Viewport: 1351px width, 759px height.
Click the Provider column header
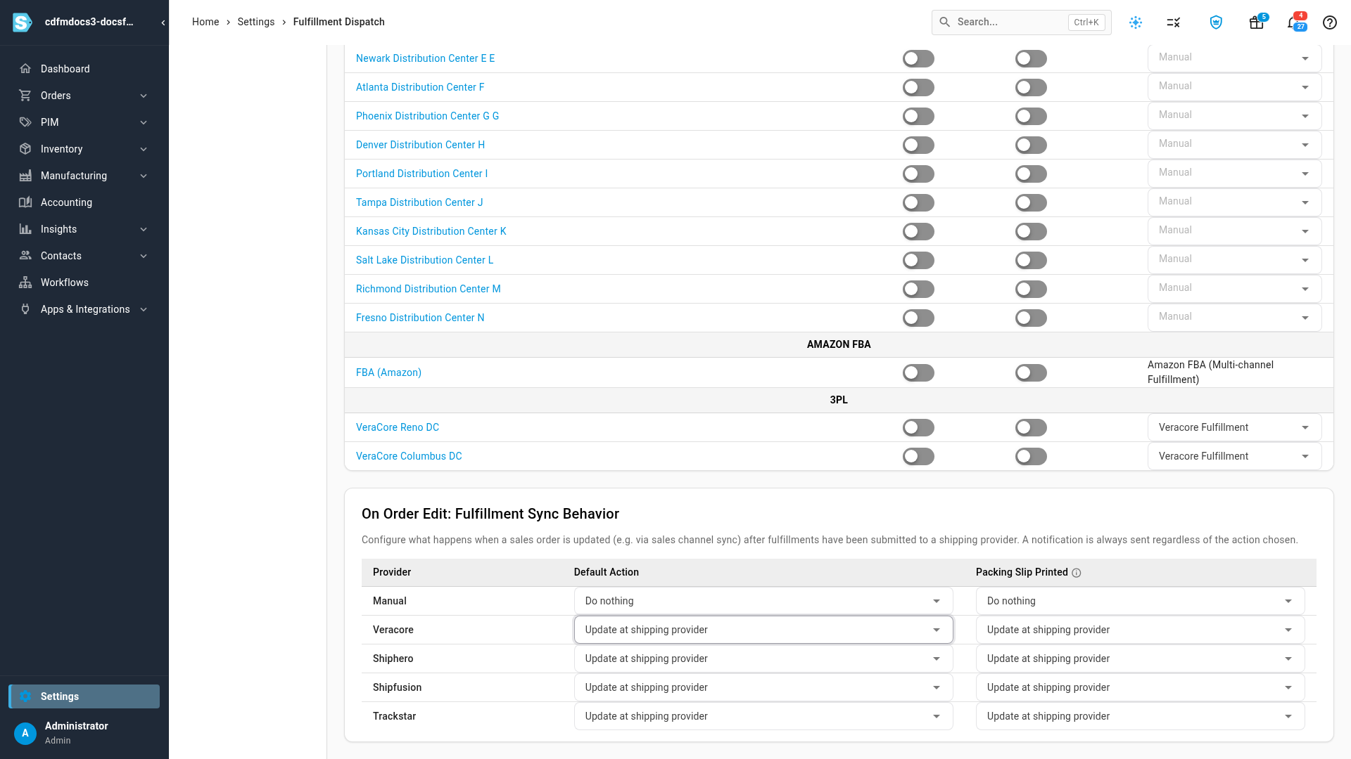coord(392,572)
